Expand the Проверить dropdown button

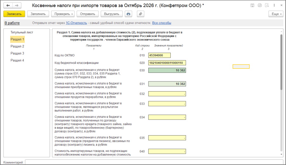click(x=63, y=14)
